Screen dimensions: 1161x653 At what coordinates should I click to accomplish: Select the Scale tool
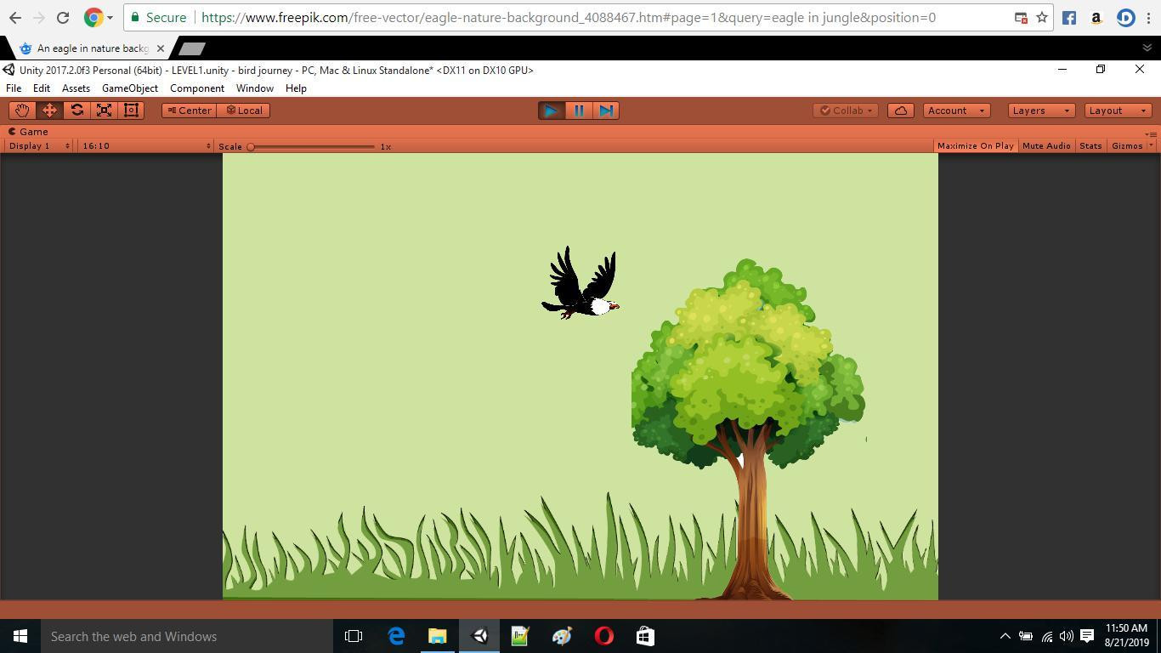104,111
